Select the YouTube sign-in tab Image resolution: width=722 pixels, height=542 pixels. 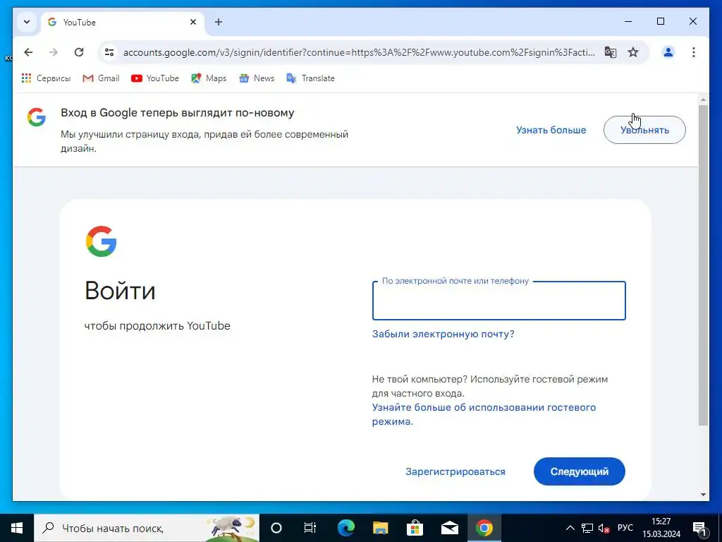pyautogui.click(x=123, y=22)
